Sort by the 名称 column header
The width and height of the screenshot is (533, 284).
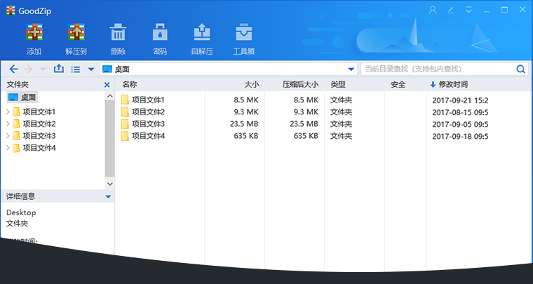(x=130, y=84)
